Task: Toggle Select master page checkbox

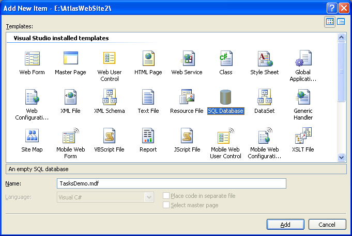Action: tap(166, 205)
